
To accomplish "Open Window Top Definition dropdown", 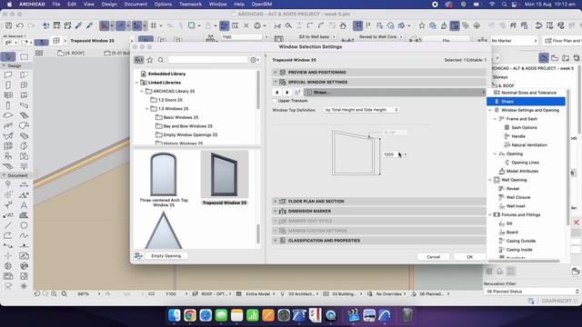I will [x=361, y=110].
